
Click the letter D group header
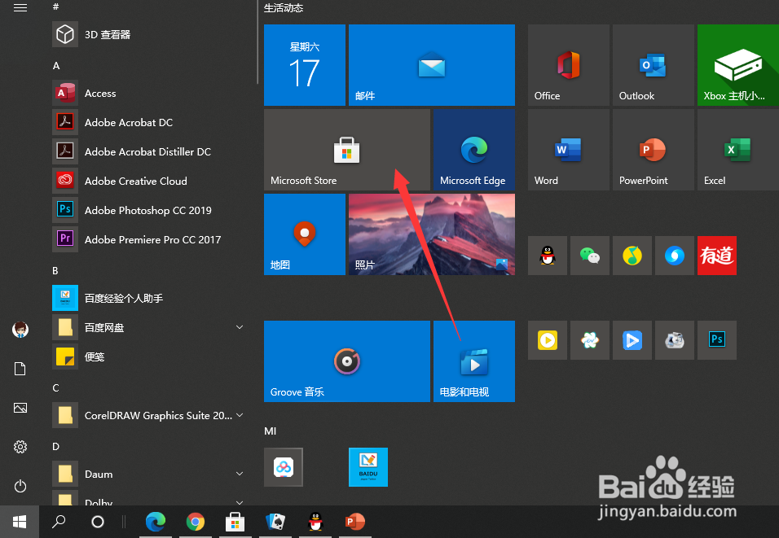coord(55,446)
